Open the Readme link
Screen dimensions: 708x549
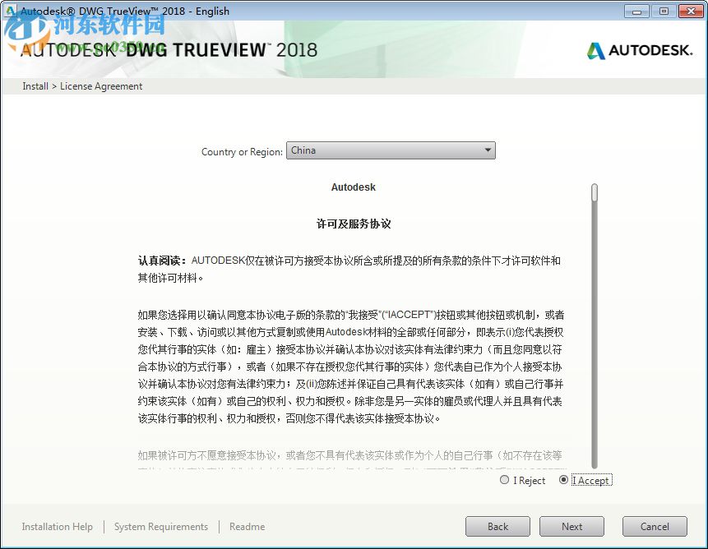click(x=247, y=526)
